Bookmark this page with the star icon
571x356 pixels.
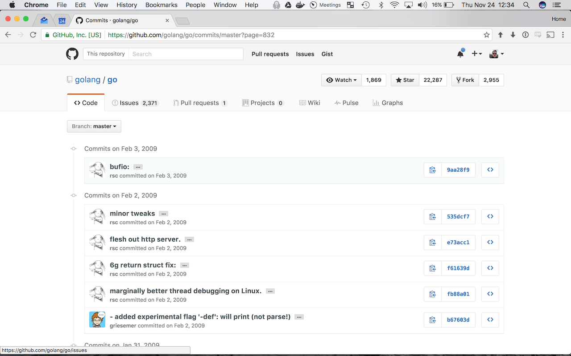coord(487,35)
